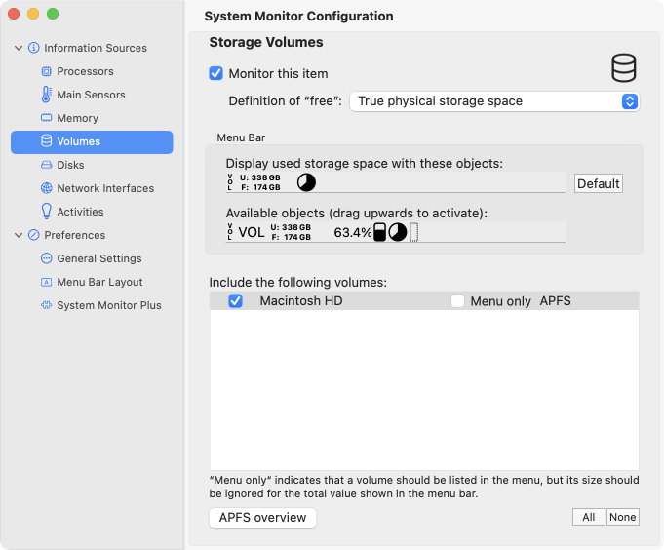Click the Disks drive icon

(46, 165)
